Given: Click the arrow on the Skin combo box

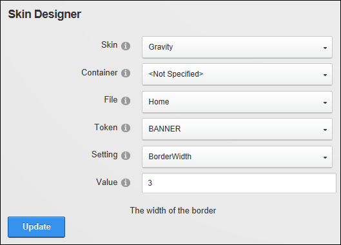Looking at the screenshot, I should point(325,48).
